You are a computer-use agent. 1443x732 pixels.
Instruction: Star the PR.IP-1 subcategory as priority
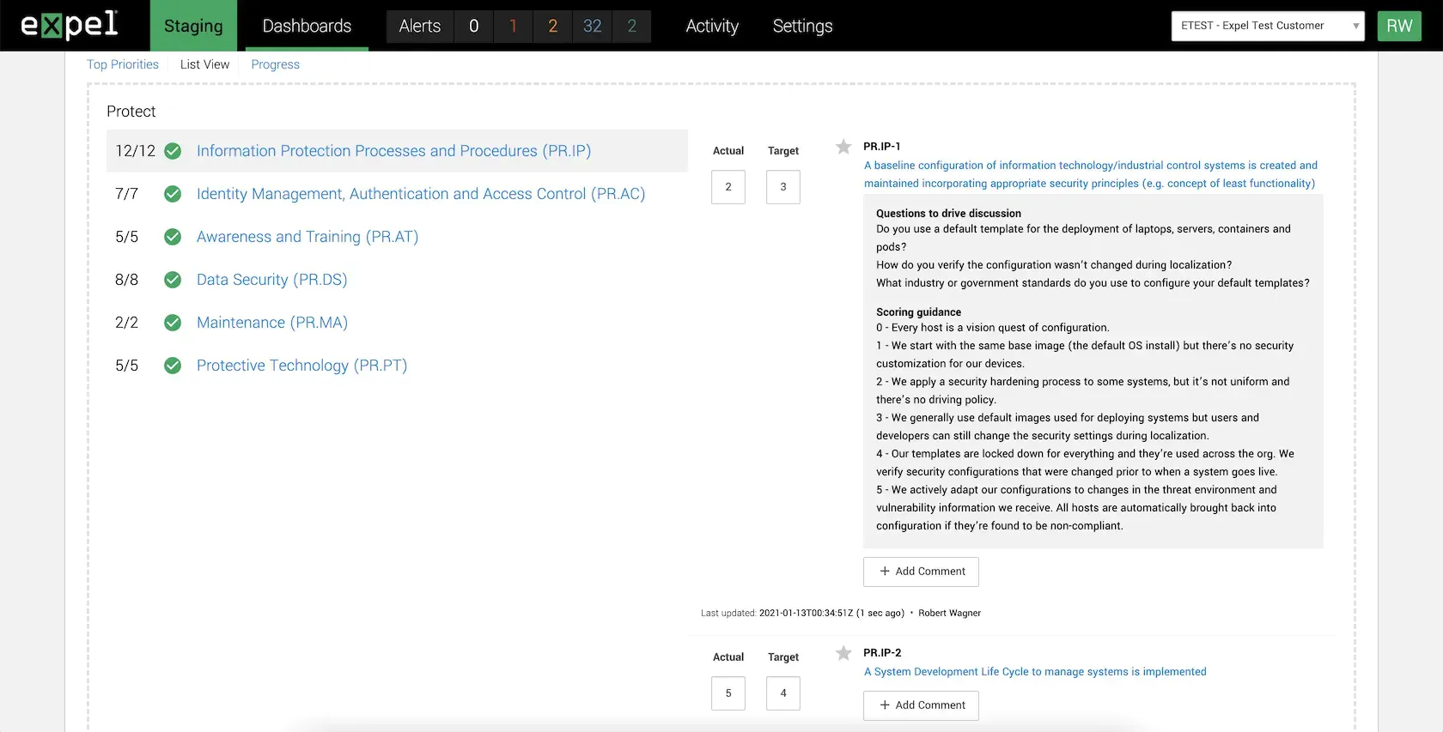[x=843, y=147]
